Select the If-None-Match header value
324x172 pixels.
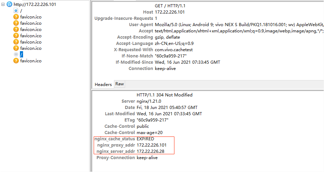[171, 56]
